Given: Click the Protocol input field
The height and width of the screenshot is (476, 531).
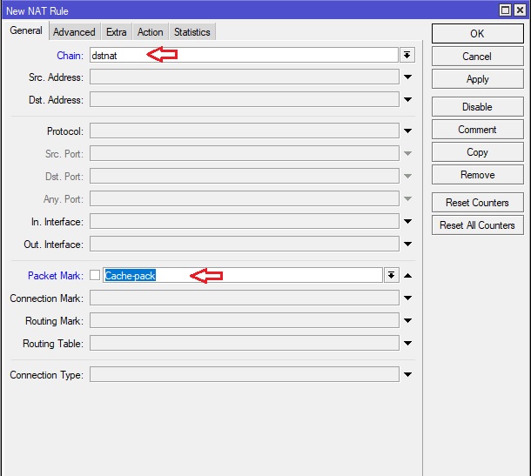Looking at the screenshot, I should point(244,131).
